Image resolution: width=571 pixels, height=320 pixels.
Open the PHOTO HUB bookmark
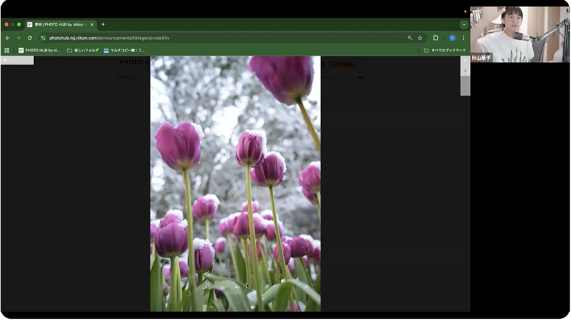pos(39,50)
